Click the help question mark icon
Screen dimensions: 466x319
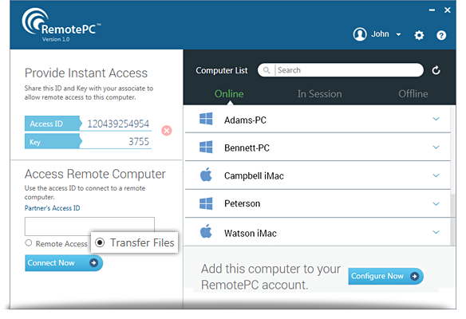(x=441, y=35)
